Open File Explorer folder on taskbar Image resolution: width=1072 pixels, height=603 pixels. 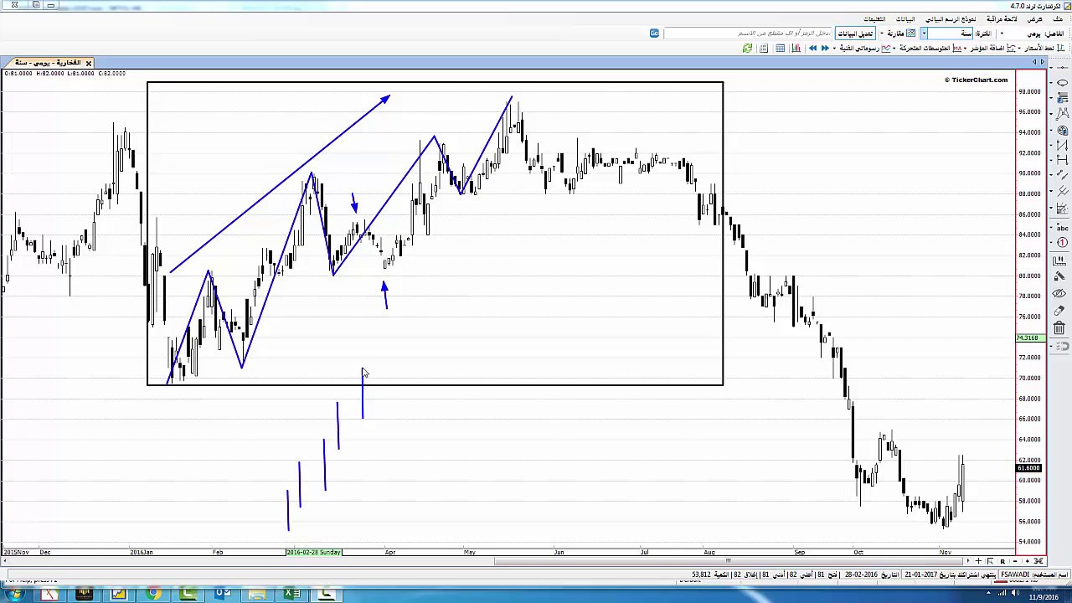(257, 595)
